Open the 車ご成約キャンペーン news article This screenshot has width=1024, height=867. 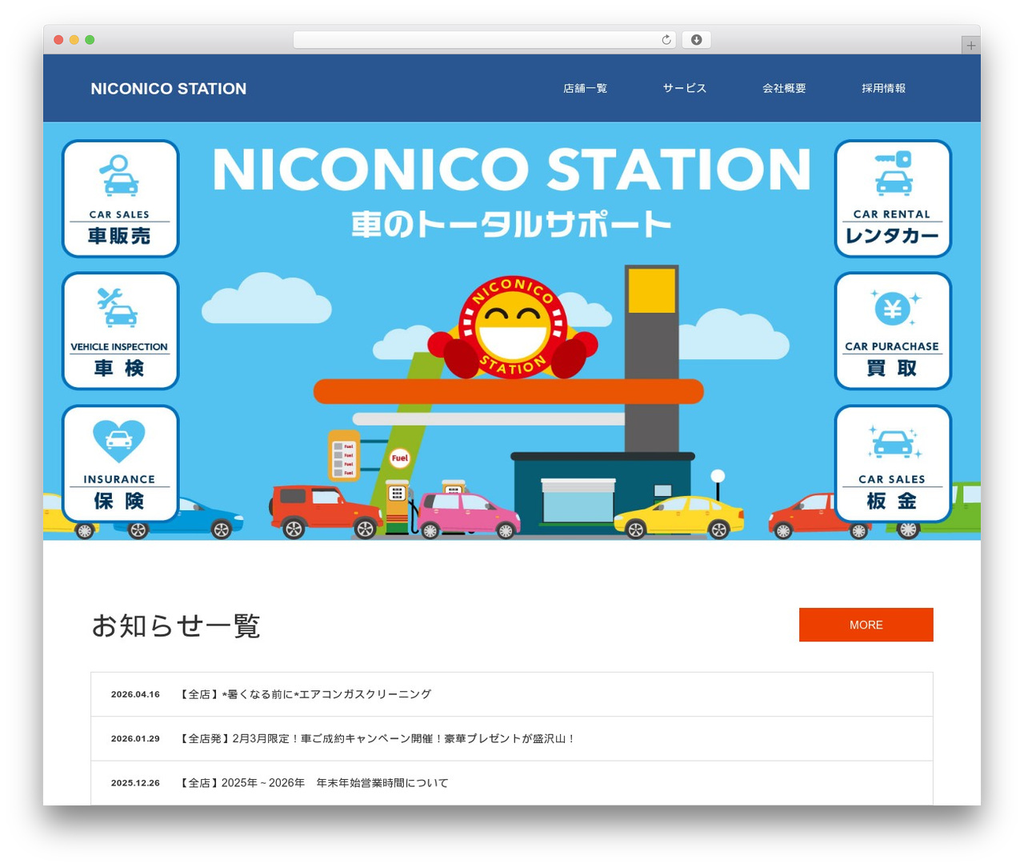click(376, 739)
